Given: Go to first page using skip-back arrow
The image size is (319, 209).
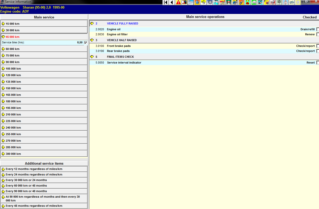Looking at the screenshot, I should (x=166, y=2).
